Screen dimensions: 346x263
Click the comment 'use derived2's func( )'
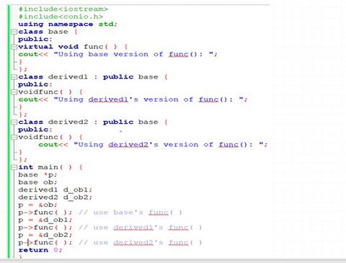pos(141,243)
